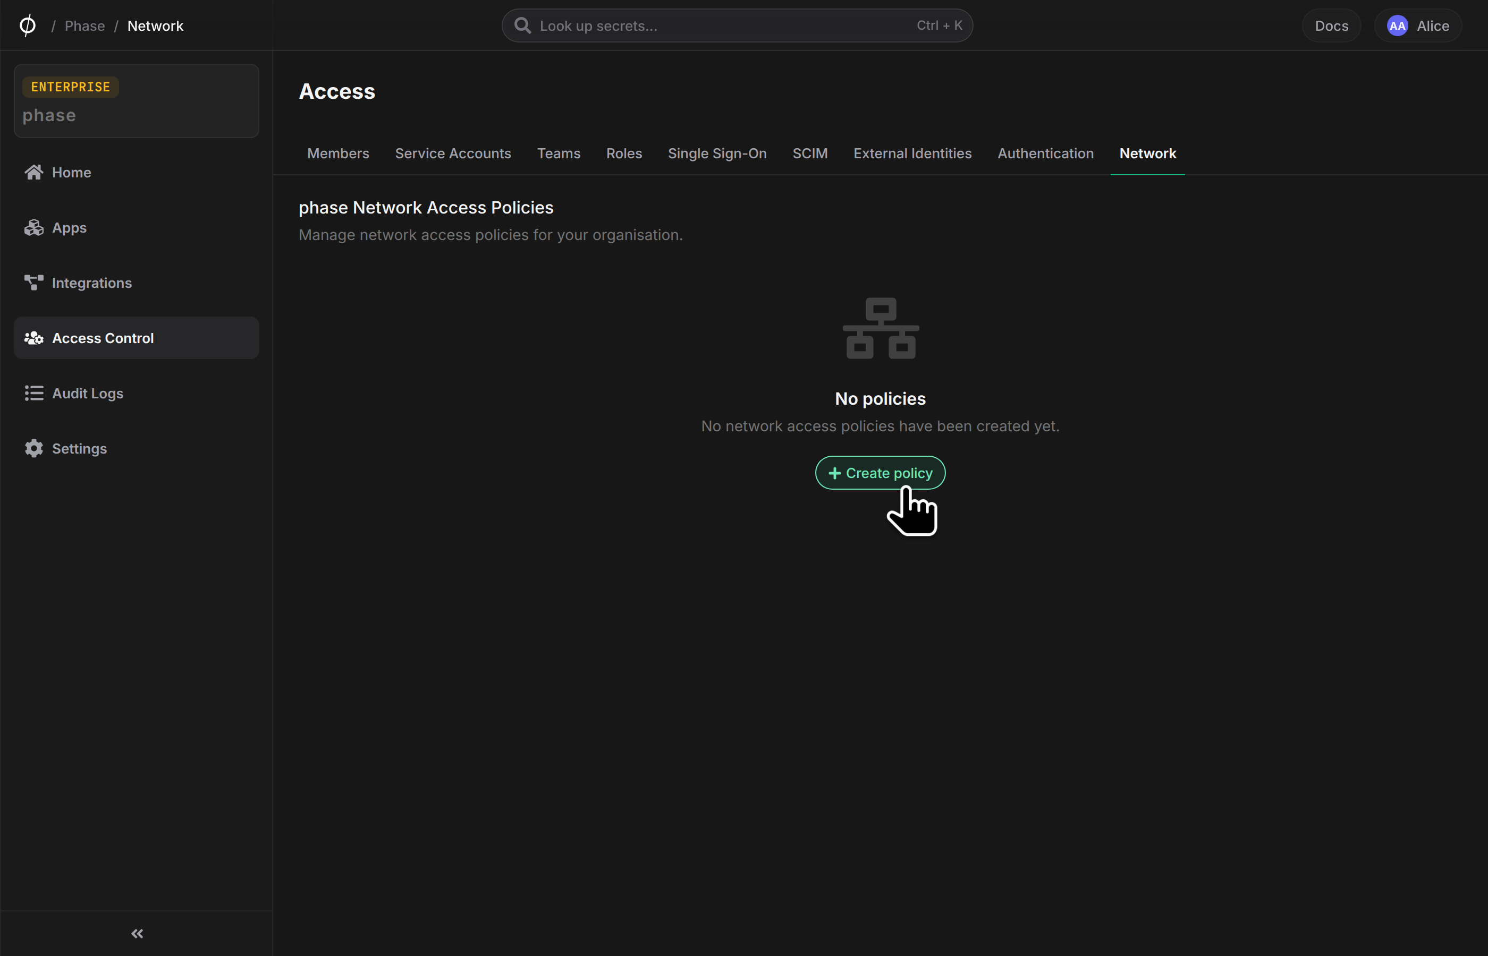Click the Network breadcrumb item
The height and width of the screenshot is (956, 1488).
coord(155,25)
